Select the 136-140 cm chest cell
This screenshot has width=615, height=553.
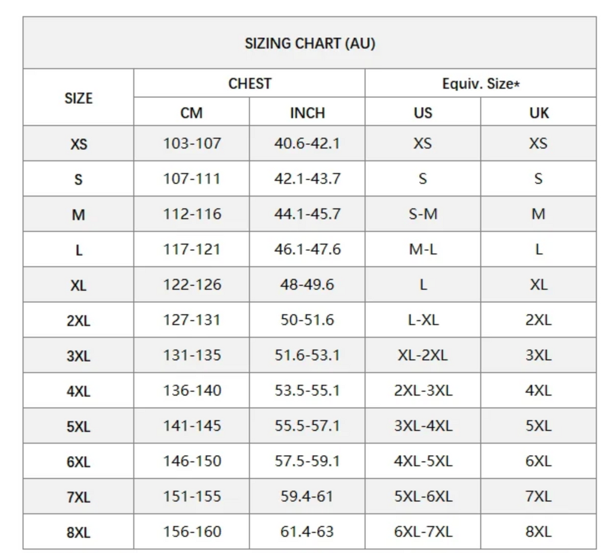tap(192, 391)
